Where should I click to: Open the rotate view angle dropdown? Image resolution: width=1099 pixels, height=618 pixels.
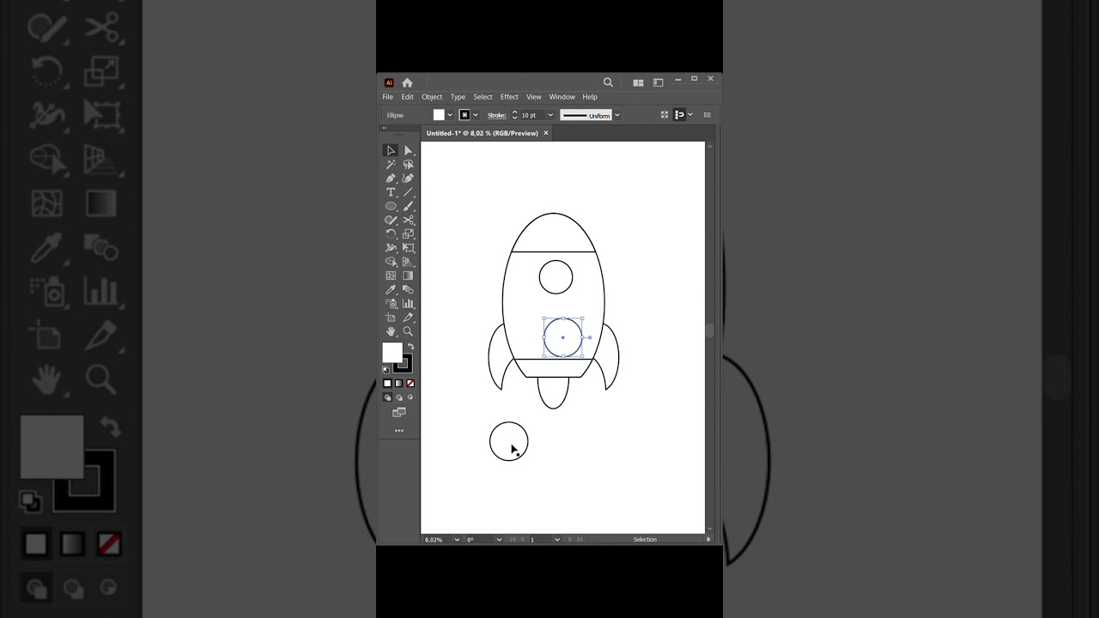[x=499, y=540]
